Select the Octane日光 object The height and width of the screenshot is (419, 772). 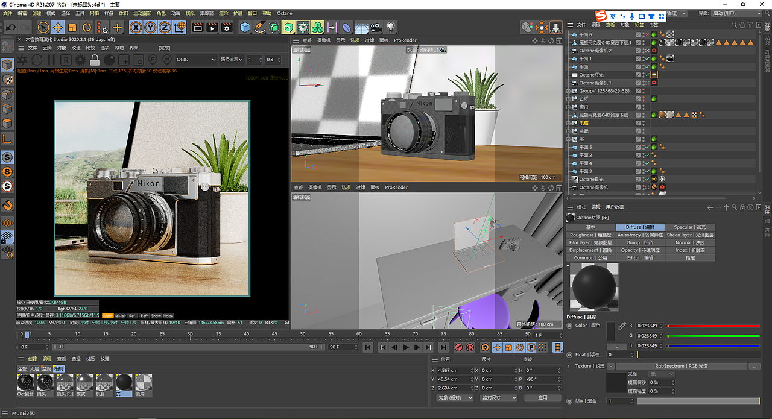click(x=591, y=179)
